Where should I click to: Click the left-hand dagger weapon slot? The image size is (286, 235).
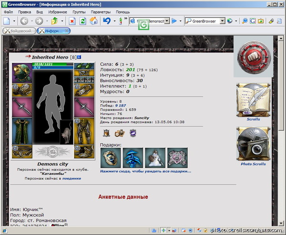(22, 107)
